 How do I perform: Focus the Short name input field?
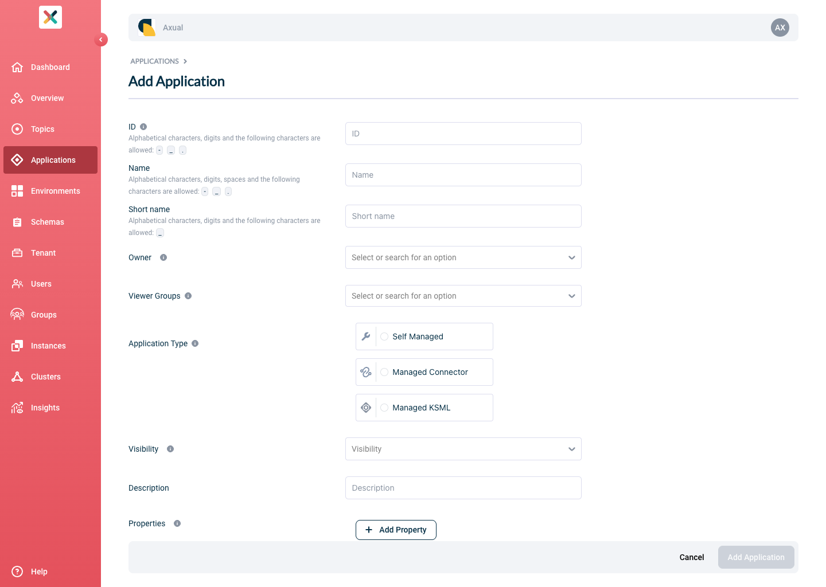coord(463,216)
